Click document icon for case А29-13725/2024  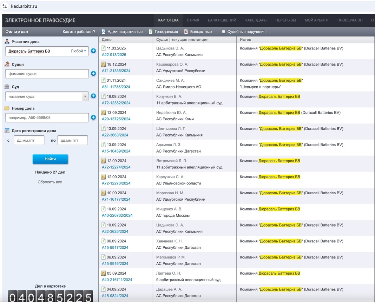[104, 112]
